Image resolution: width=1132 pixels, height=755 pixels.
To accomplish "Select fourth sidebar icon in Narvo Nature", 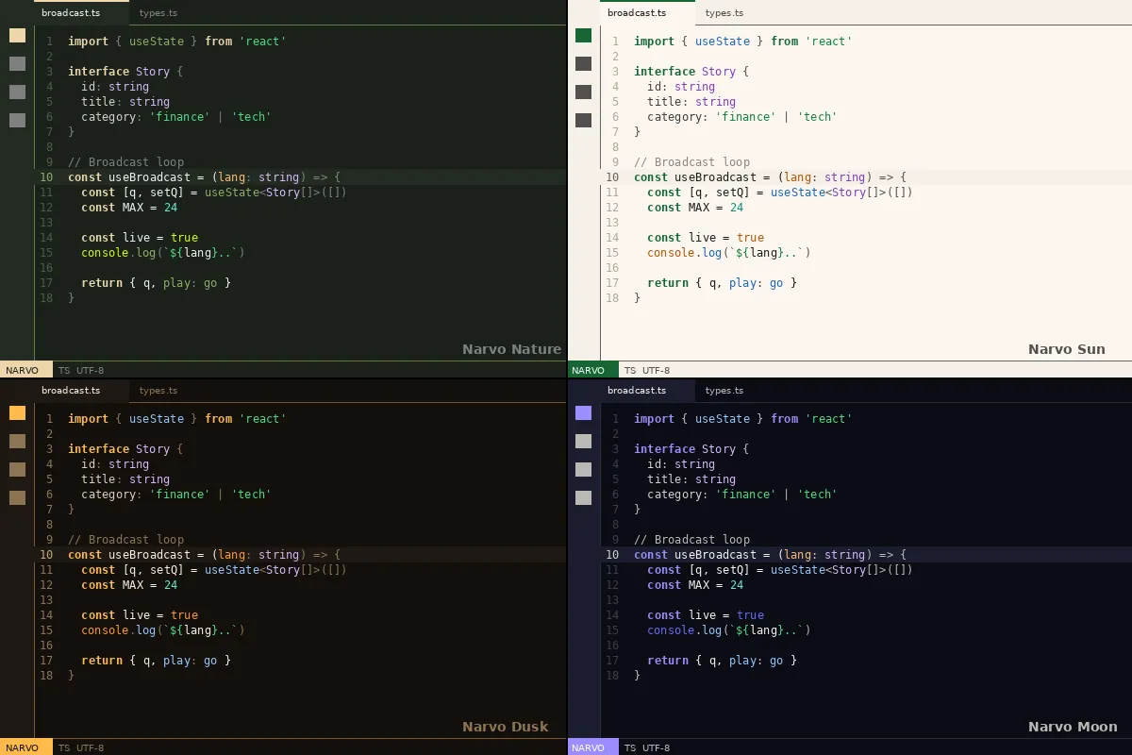I will 17,121.
